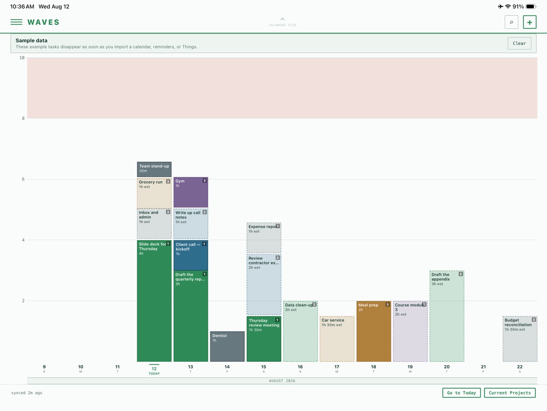Select day 21 on the date axis

coord(483,369)
